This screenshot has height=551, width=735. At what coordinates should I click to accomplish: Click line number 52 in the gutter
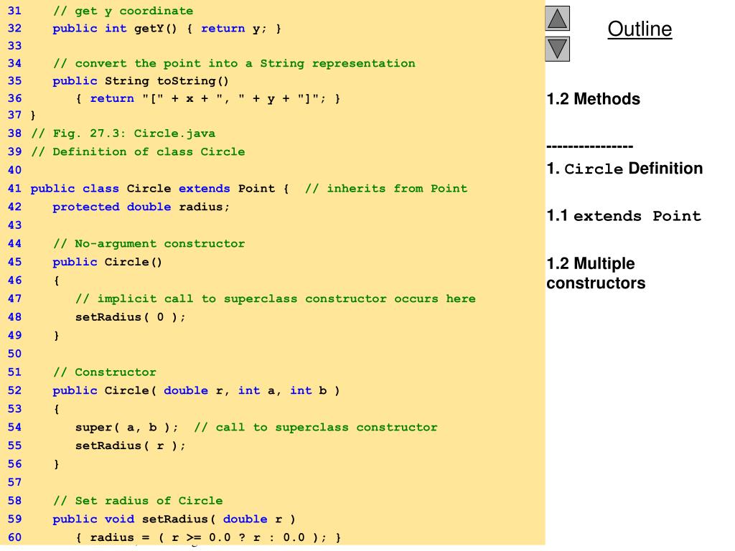coord(15,391)
